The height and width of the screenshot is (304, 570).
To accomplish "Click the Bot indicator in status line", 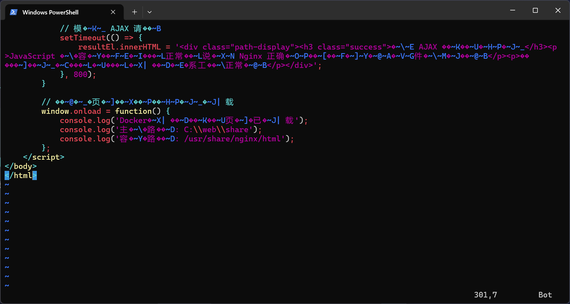I will pyautogui.click(x=545, y=295).
